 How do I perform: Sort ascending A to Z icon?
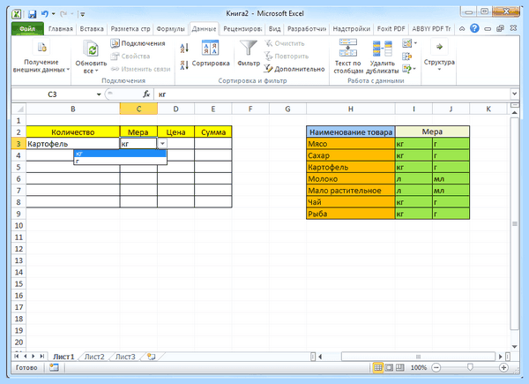click(x=184, y=48)
